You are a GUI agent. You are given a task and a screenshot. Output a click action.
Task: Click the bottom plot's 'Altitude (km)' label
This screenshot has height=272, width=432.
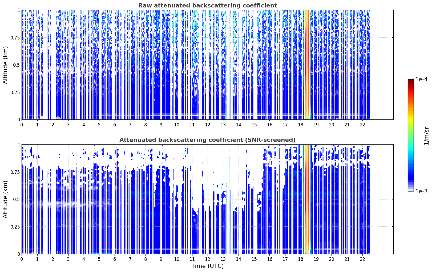tap(6, 199)
